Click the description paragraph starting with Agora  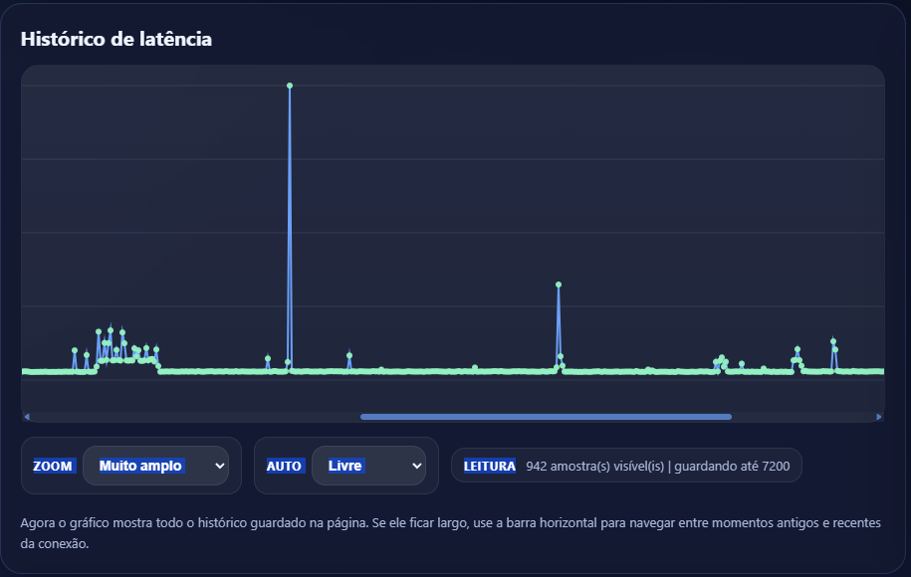point(451,533)
